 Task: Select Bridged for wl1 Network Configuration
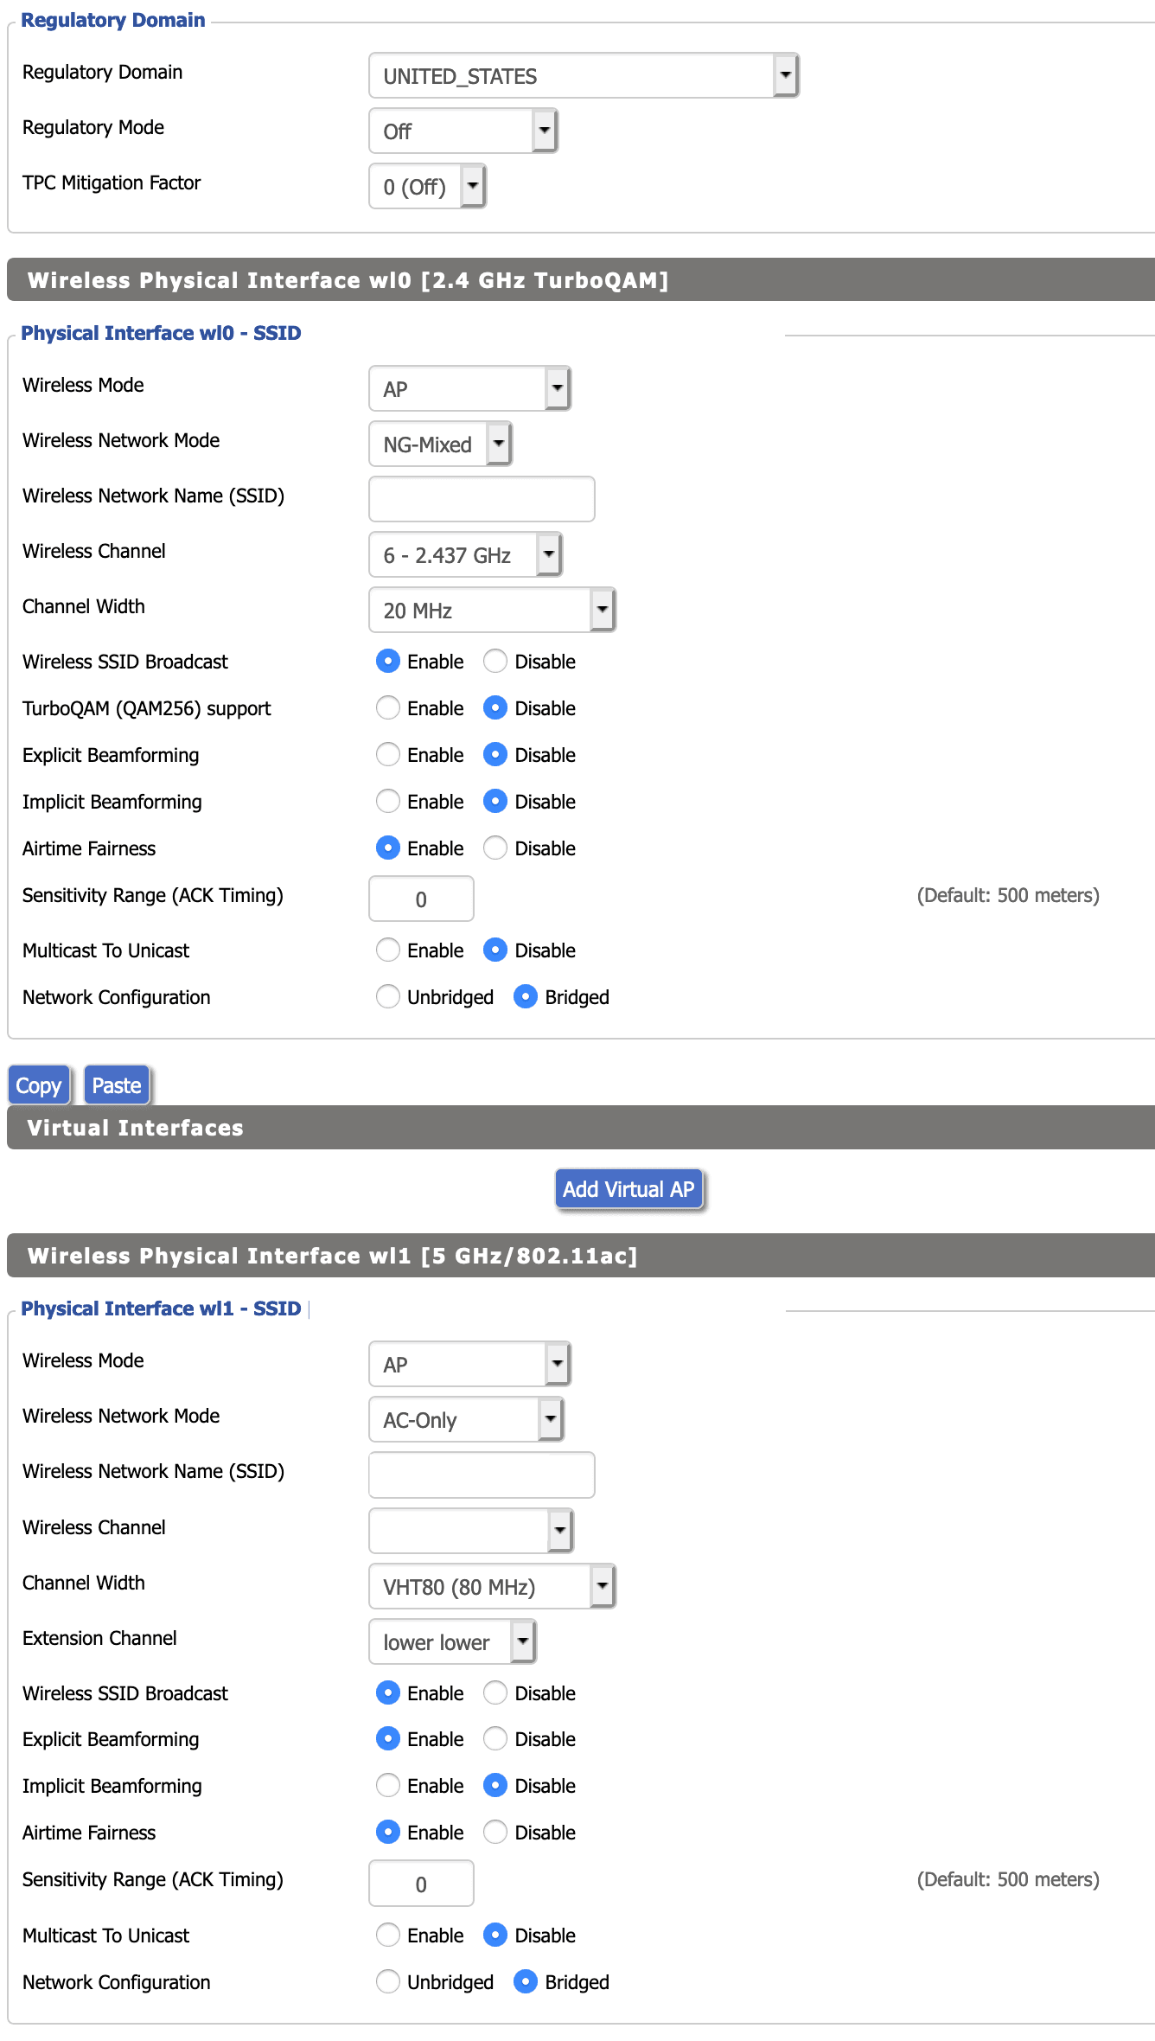(x=526, y=1981)
